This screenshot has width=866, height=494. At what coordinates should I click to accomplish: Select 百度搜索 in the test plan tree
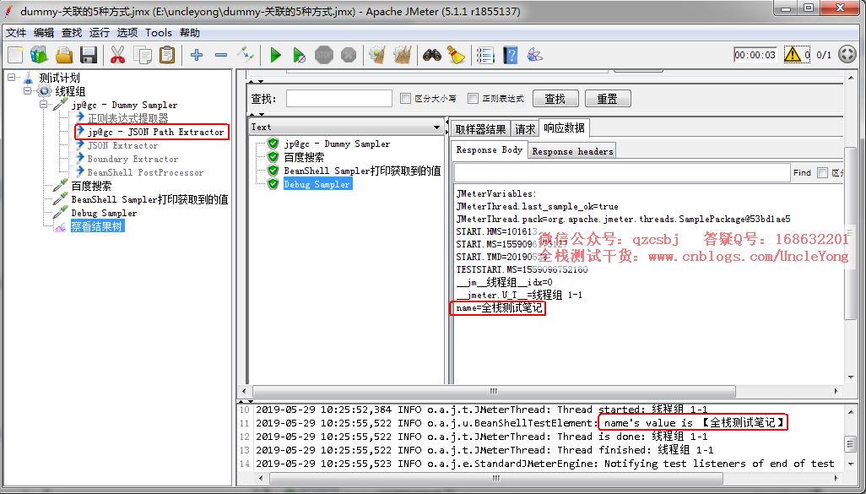tap(91, 186)
